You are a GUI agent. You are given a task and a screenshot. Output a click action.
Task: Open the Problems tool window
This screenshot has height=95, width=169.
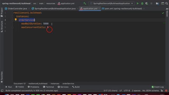tap(34, 87)
